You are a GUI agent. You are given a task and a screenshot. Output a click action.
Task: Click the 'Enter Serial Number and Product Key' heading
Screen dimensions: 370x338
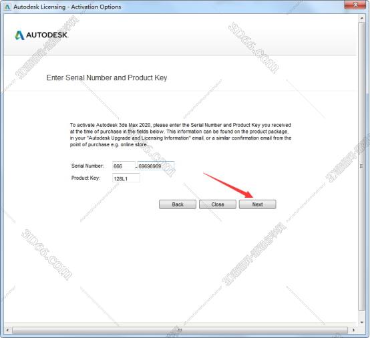pos(107,77)
